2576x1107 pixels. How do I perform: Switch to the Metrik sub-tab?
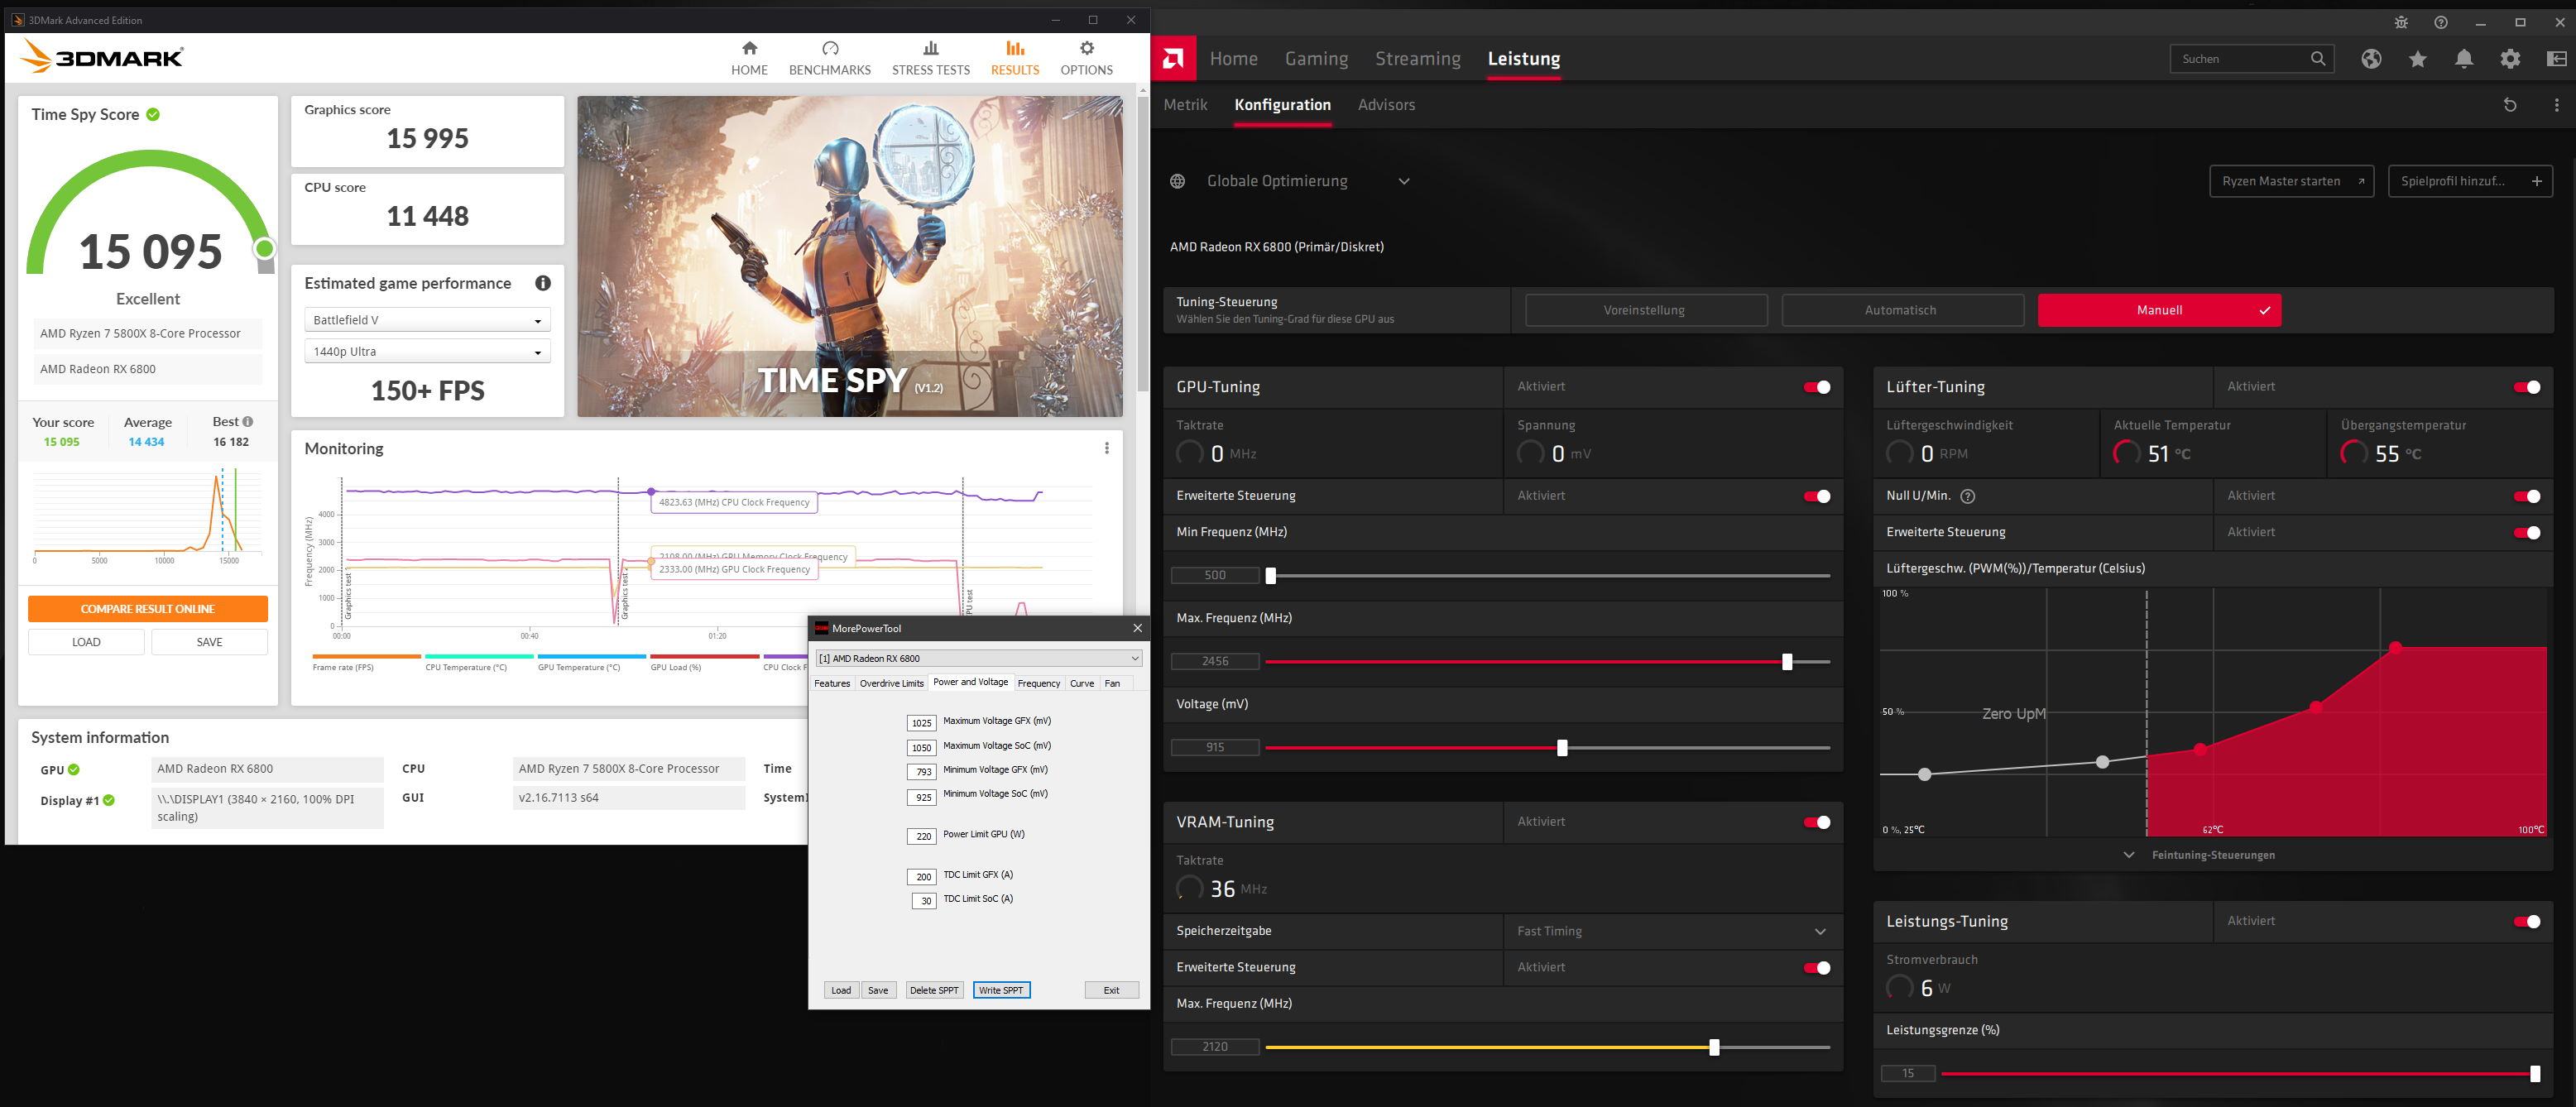[x=1185, y=104]
